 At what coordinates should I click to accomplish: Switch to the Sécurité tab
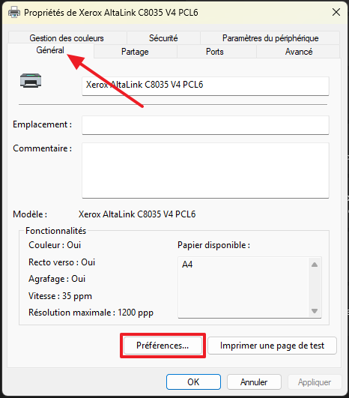point(163,38)
